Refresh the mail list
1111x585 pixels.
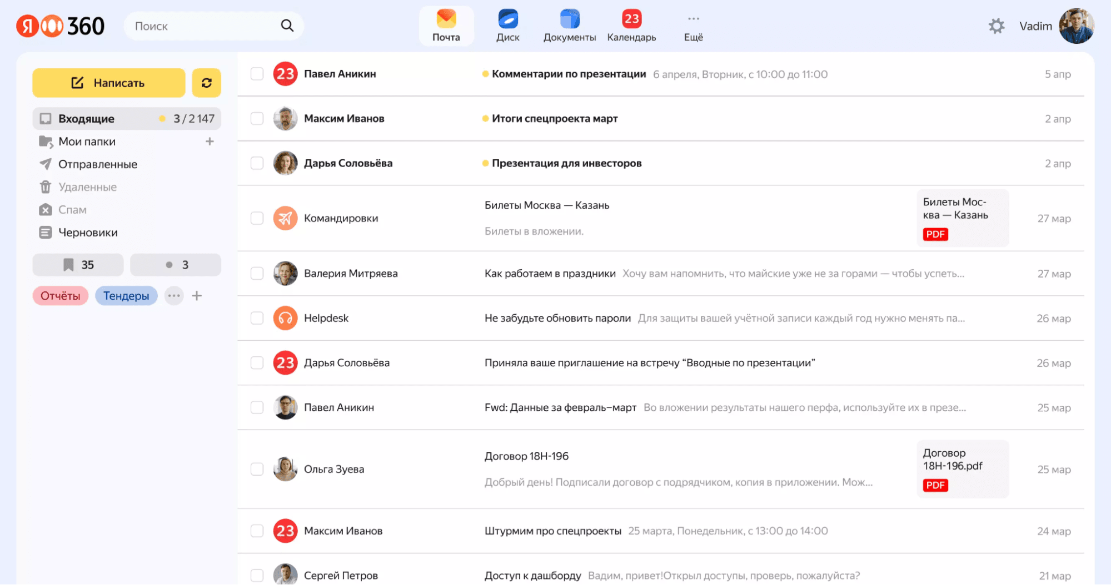pos(206,83)
